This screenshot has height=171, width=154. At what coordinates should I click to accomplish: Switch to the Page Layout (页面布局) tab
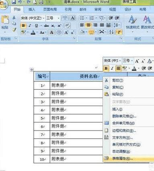point(50,10)
